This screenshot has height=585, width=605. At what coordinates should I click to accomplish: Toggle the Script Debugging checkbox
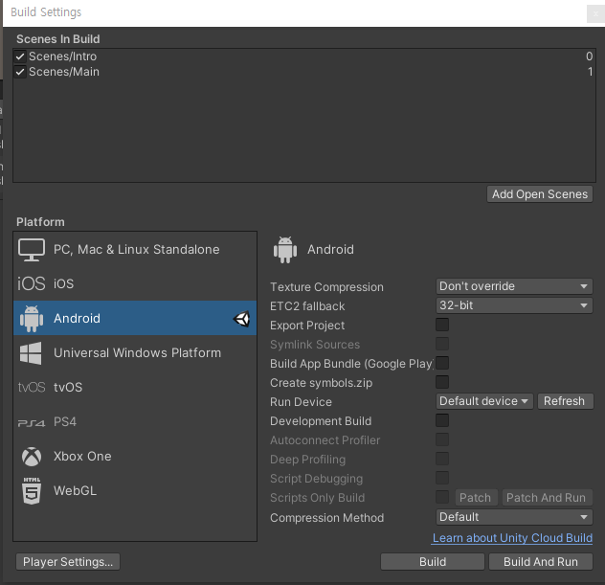(x=442, y=478)
